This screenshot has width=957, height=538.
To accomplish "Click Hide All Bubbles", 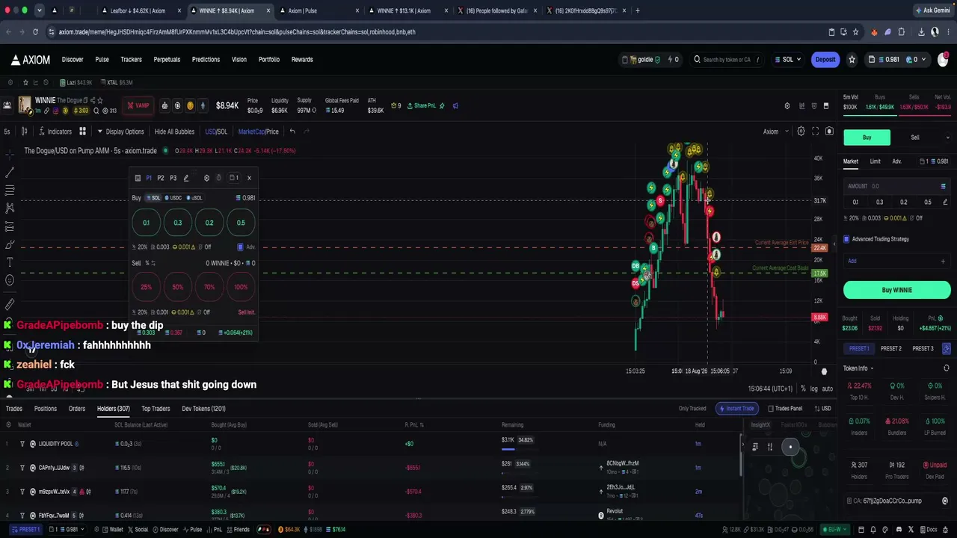I will click(x=174, y=132).
